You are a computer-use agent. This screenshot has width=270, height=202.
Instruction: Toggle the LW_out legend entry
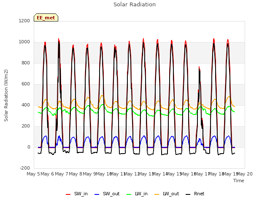coord(167,194)
